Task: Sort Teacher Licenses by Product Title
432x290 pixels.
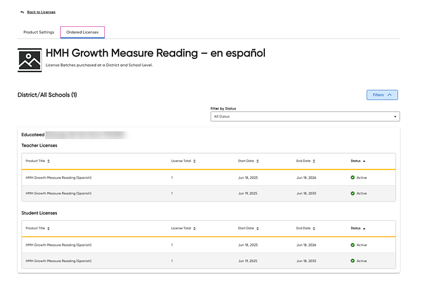Action: click(38, 161)
